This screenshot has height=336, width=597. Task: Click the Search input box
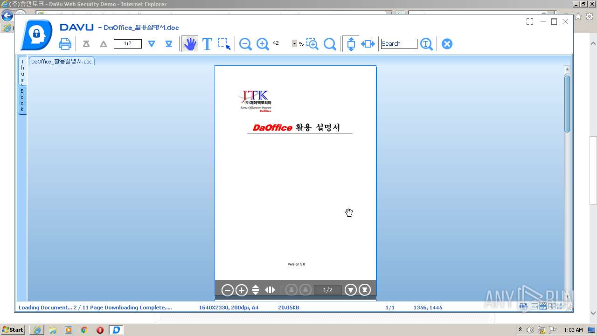click(399, 44)
